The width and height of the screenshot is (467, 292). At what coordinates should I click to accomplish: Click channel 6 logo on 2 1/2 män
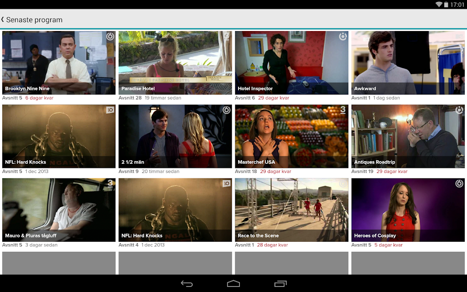(x=226, y=110)
